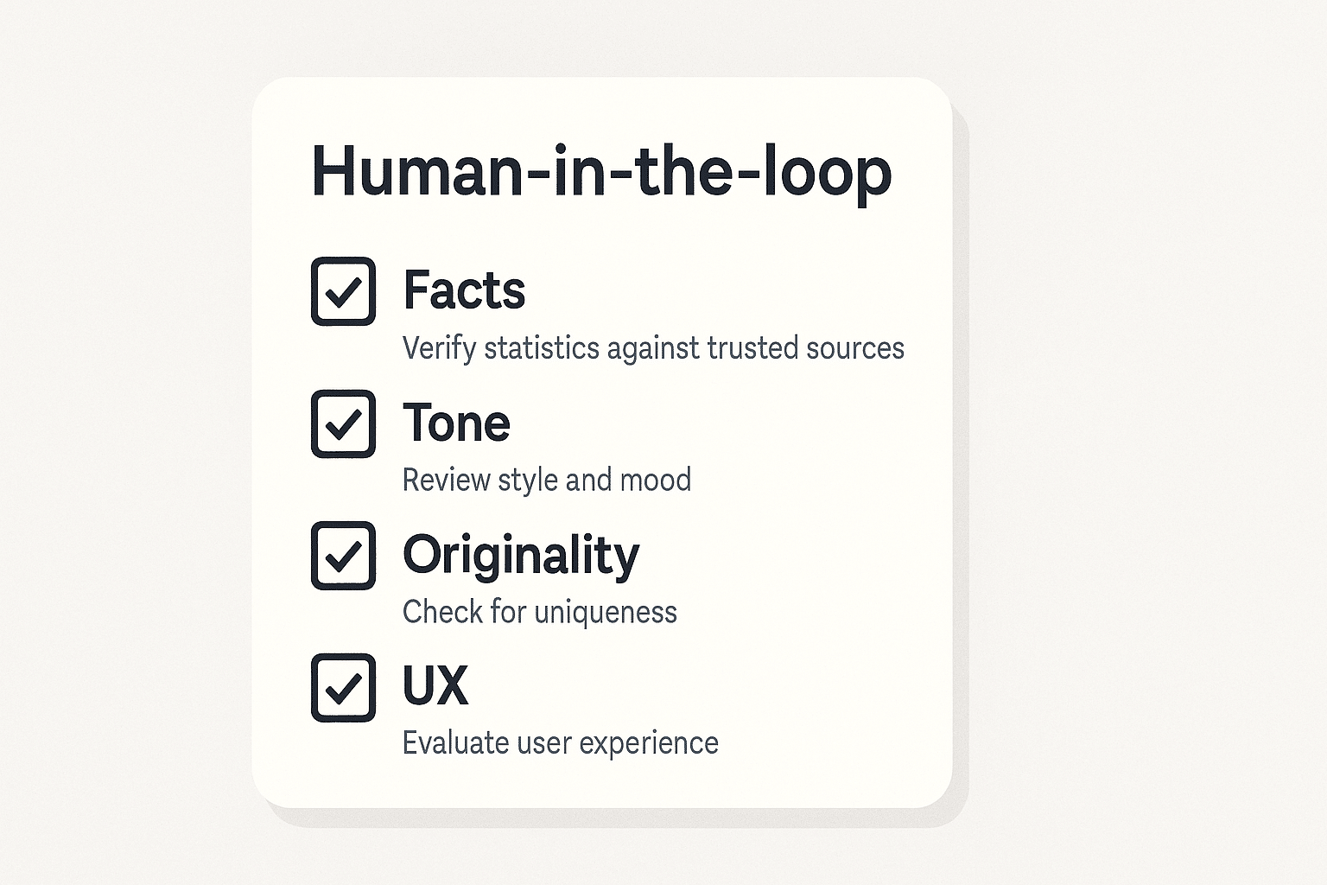Click the "Human-in-the-loop" card title
The image size is (1327, 885).
(x=600, y=171)
